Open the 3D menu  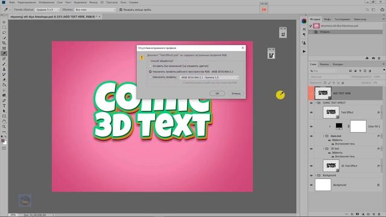pyautogui.click(x=102, y=2)
